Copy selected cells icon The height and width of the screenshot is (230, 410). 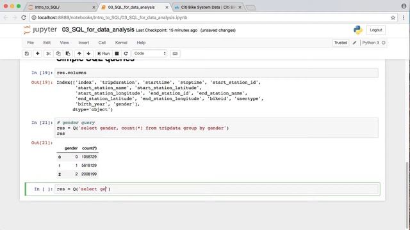[58, 54]
